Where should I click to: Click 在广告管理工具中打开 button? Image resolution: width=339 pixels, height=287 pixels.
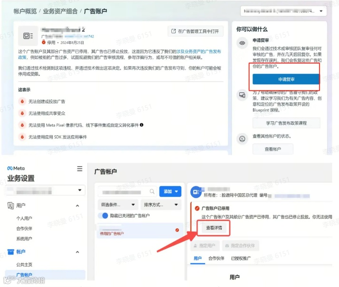pyautogui.click(x=196, y=31)
